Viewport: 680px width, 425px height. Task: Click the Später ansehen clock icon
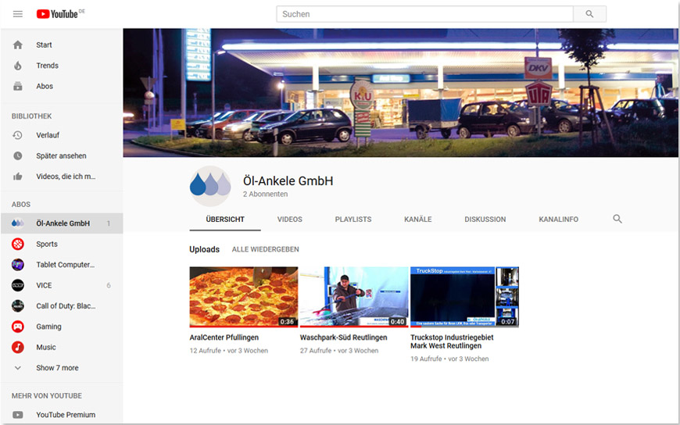click(x=18, y=155)
